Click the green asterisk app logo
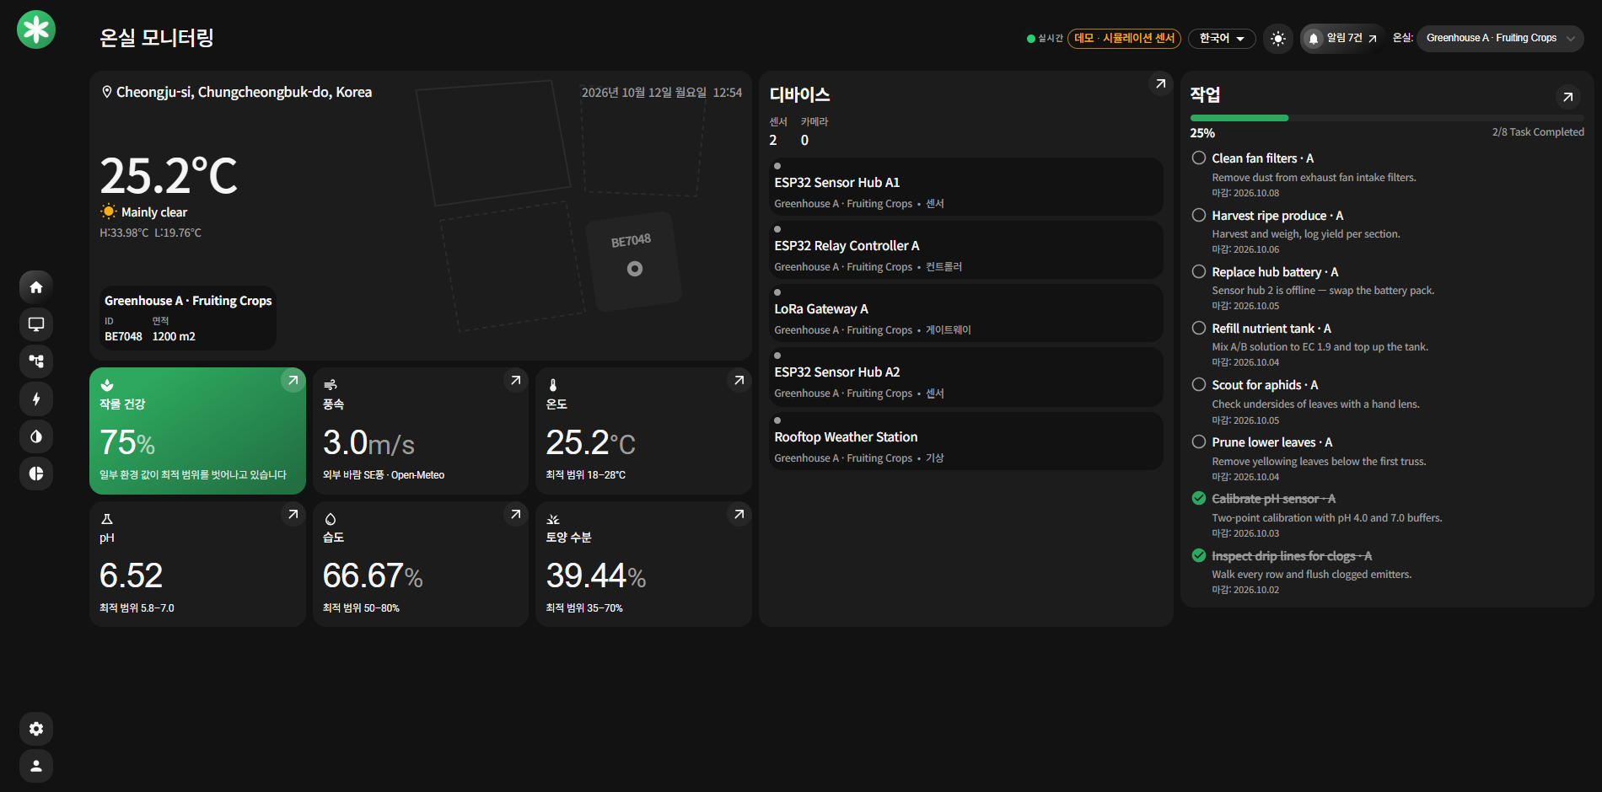The height and width of the screenshot is (792, 1602). coord(36,30)
